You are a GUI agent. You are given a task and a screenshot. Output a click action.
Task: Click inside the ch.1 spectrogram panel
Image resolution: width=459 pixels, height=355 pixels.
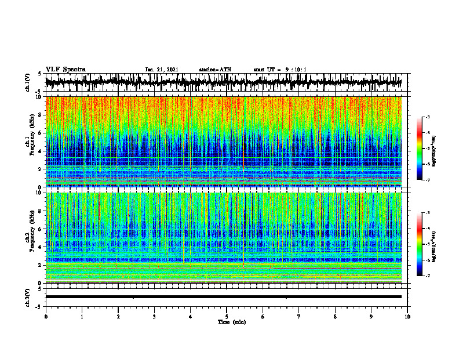pyautogui.click(x=223, y=142)
